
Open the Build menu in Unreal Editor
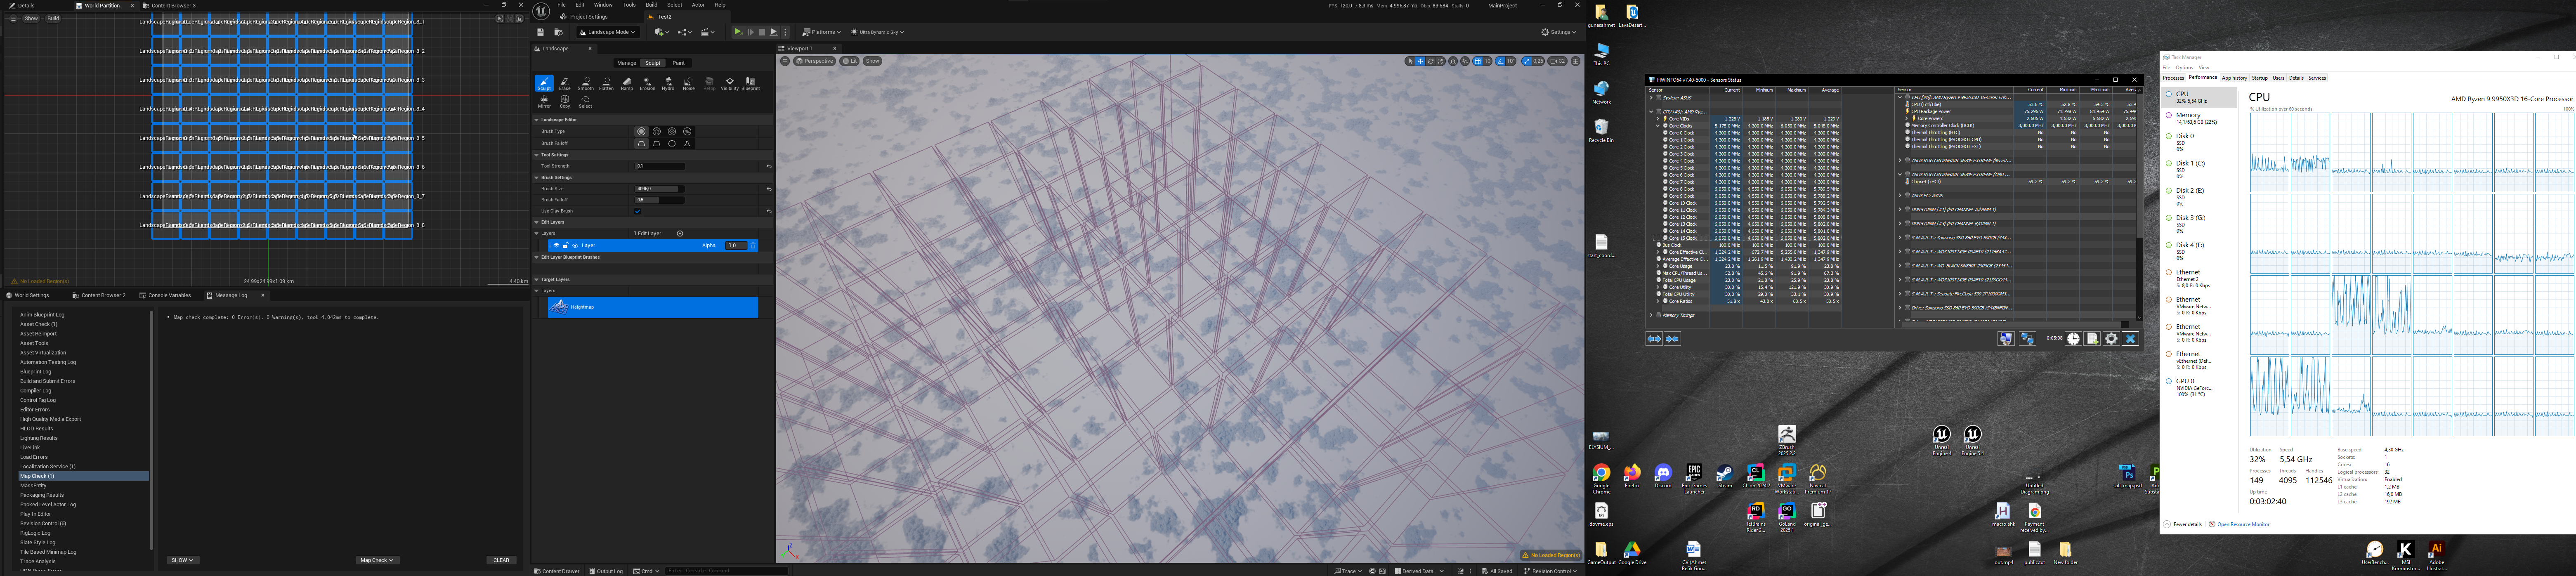[651, 5]
